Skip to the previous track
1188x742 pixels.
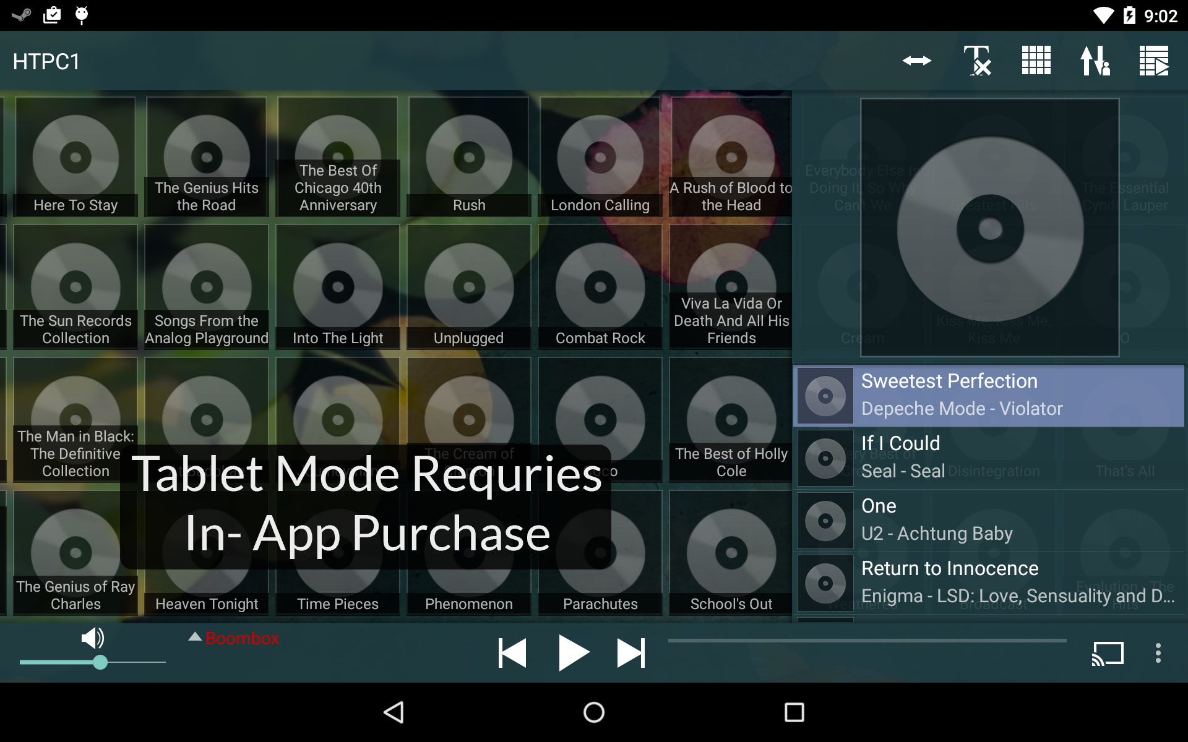pyautogui.click(x=512, y=653)
